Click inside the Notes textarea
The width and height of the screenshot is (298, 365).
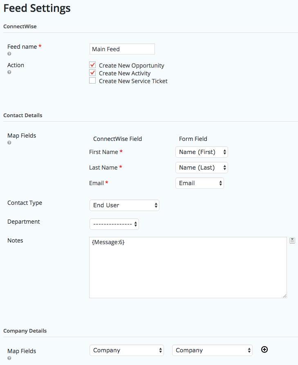point(188,268)
